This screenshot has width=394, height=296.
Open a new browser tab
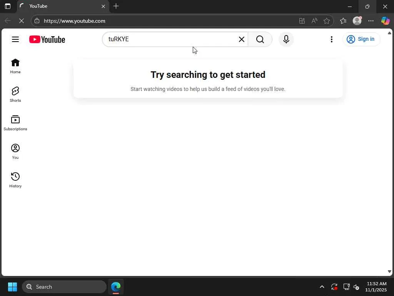coord(116,6)
